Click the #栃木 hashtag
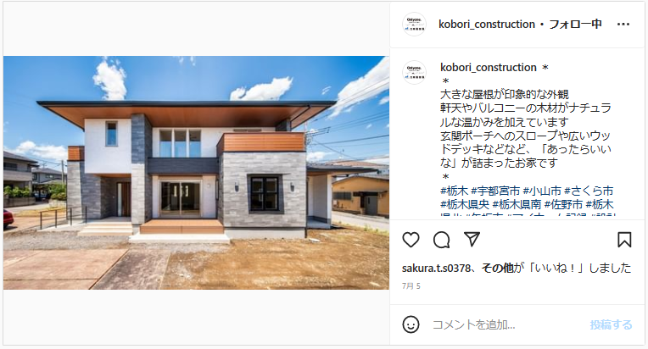Image resolution: width=648 pixels, height=349 pixels. click(454, 191)
